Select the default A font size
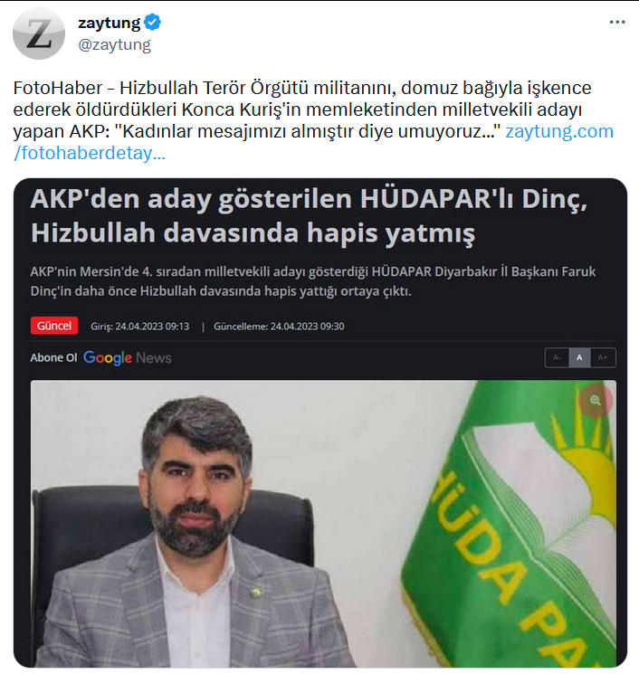Screen dimensions: 639x674 tap(579, 357)
